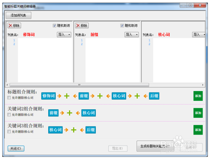
Task: Close the window with the red X
Action: click(200, 5)
